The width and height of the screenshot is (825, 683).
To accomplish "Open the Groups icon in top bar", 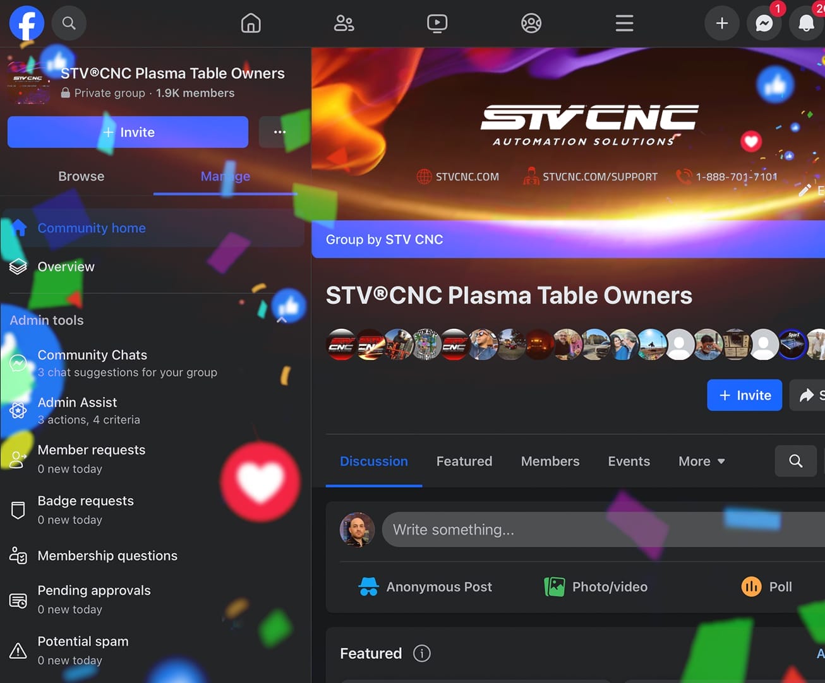I will tap(531, 23).
